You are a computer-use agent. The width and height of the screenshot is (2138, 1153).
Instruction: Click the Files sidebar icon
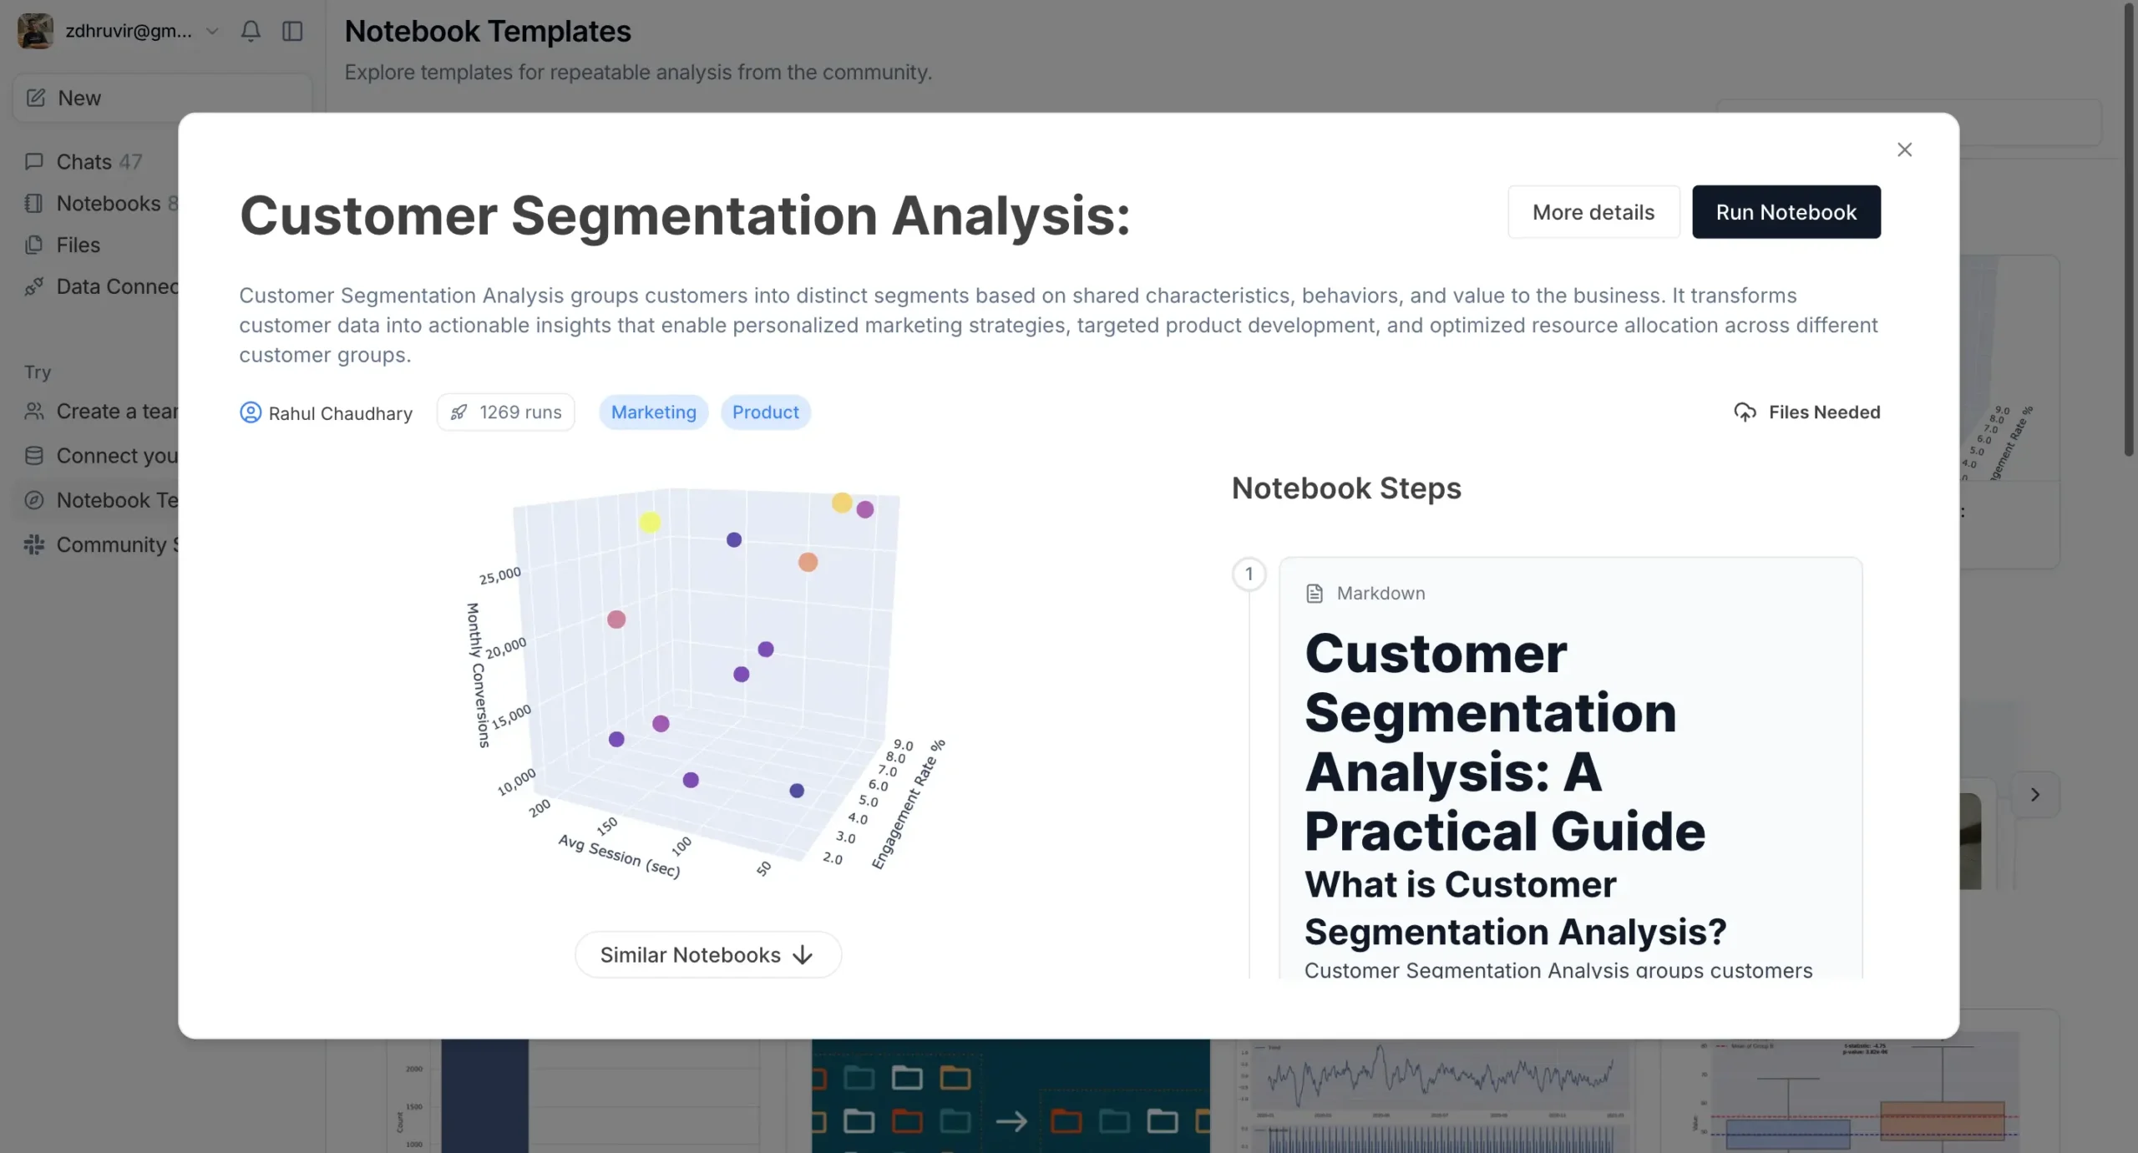tap(33, 245)
